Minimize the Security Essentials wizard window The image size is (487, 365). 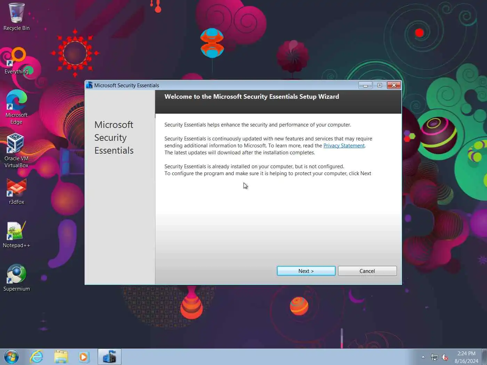[x=365, y=85]
